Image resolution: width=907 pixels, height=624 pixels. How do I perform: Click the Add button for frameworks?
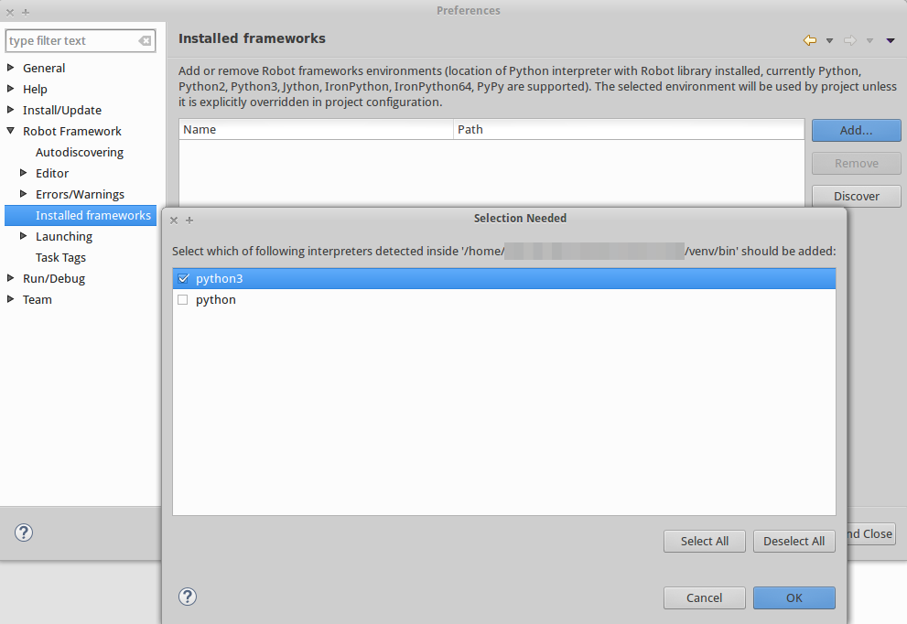(x=856, y=130)
